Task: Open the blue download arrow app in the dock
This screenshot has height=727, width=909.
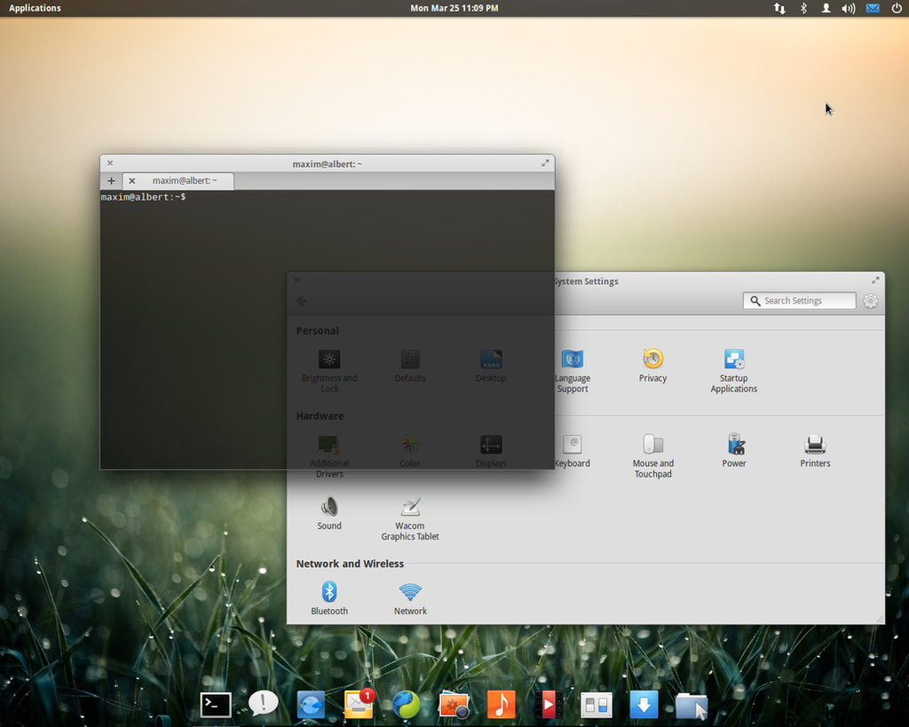Action: coord(644,705)
